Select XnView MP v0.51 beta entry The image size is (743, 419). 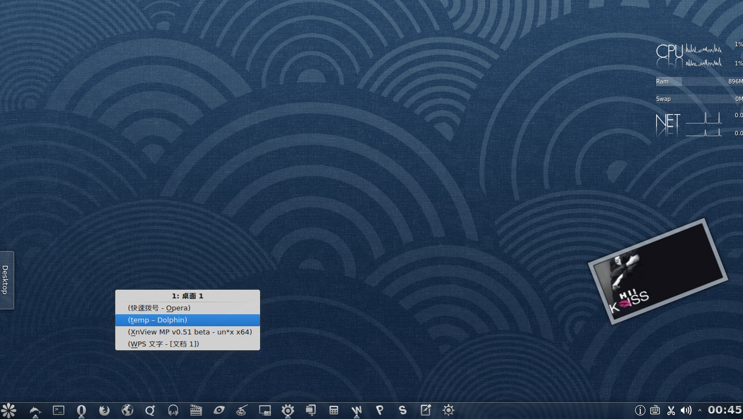187,332
